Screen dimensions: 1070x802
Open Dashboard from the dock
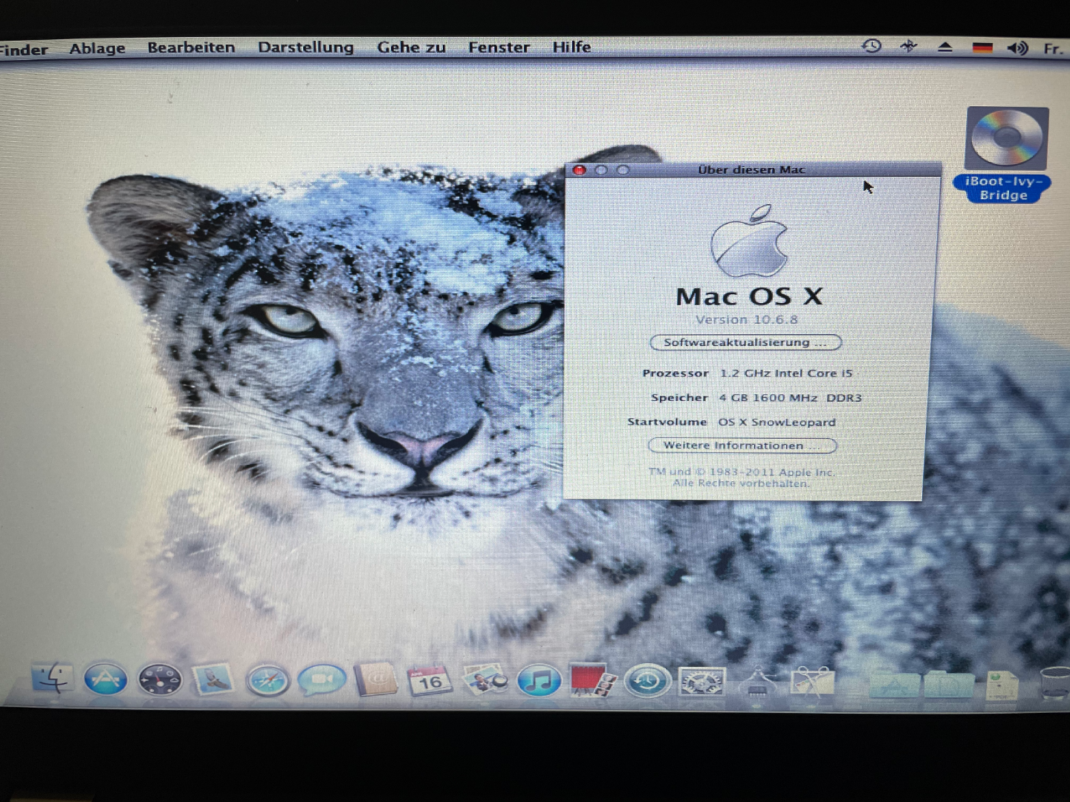[160, 680]
